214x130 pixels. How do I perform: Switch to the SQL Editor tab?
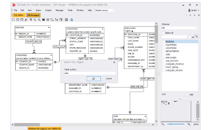19,15
